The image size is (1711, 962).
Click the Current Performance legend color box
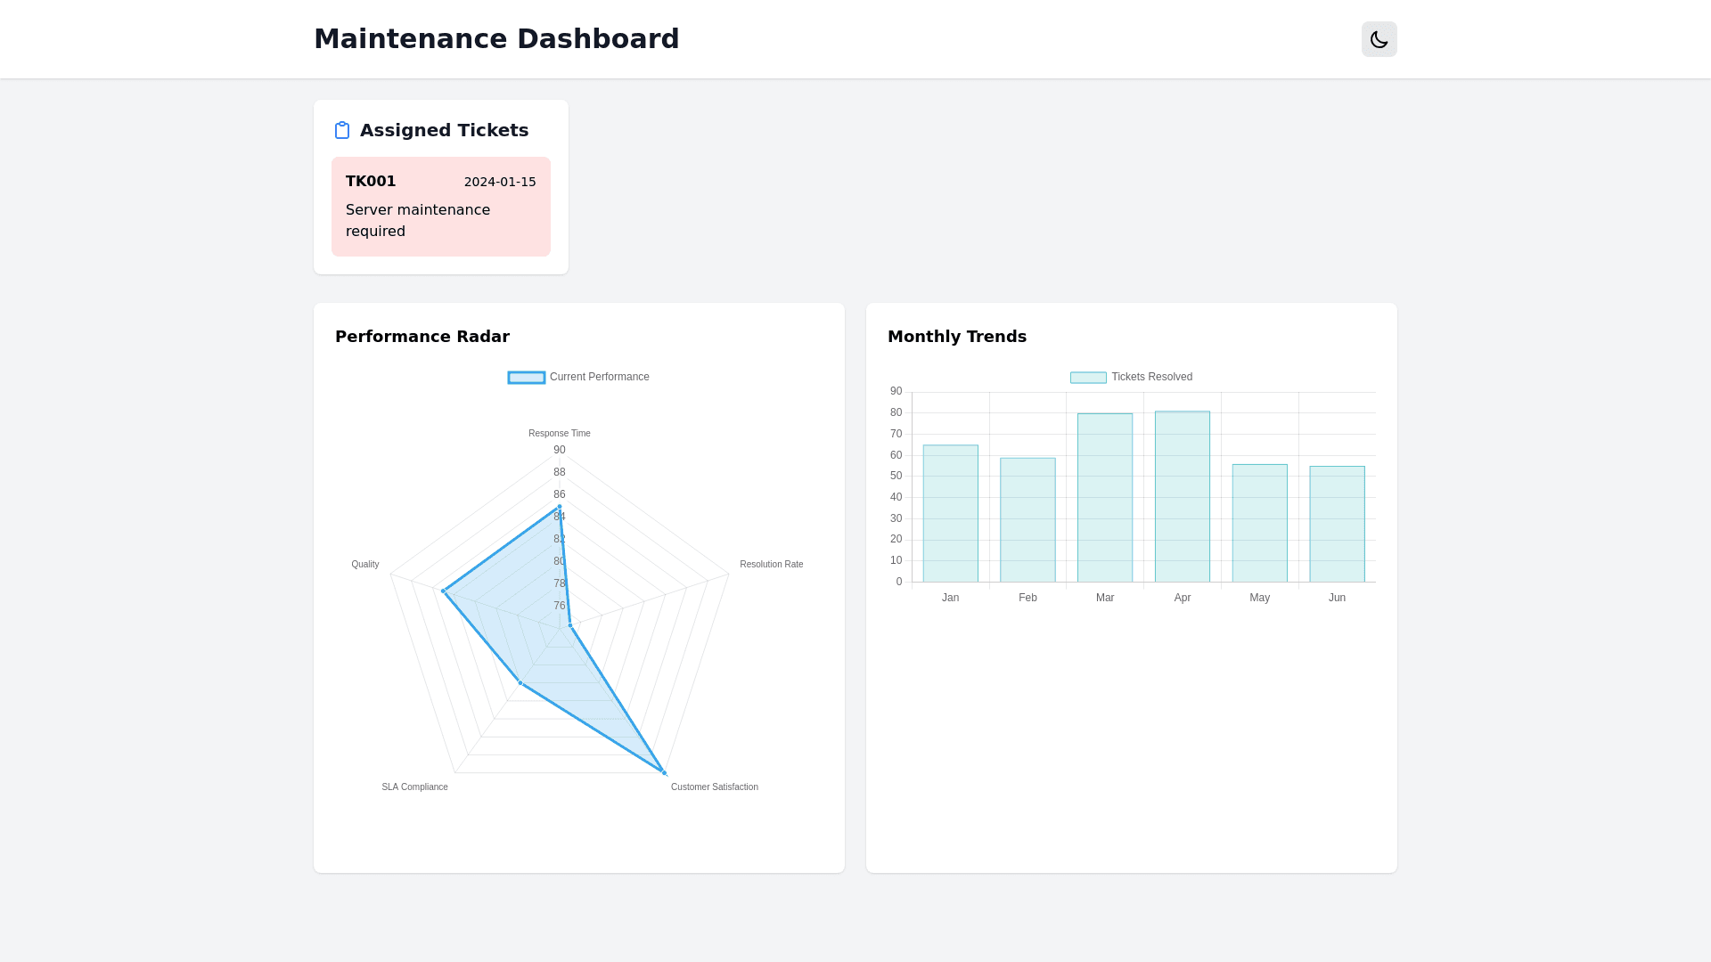click(526, 378)
